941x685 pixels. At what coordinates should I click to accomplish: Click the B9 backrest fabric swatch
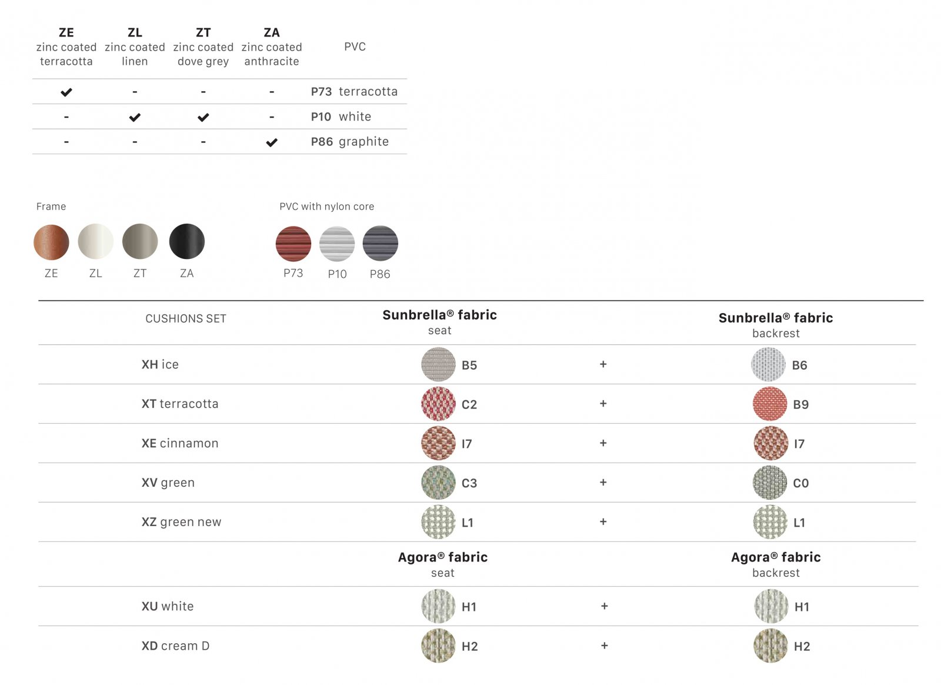[x=770, y=404]
